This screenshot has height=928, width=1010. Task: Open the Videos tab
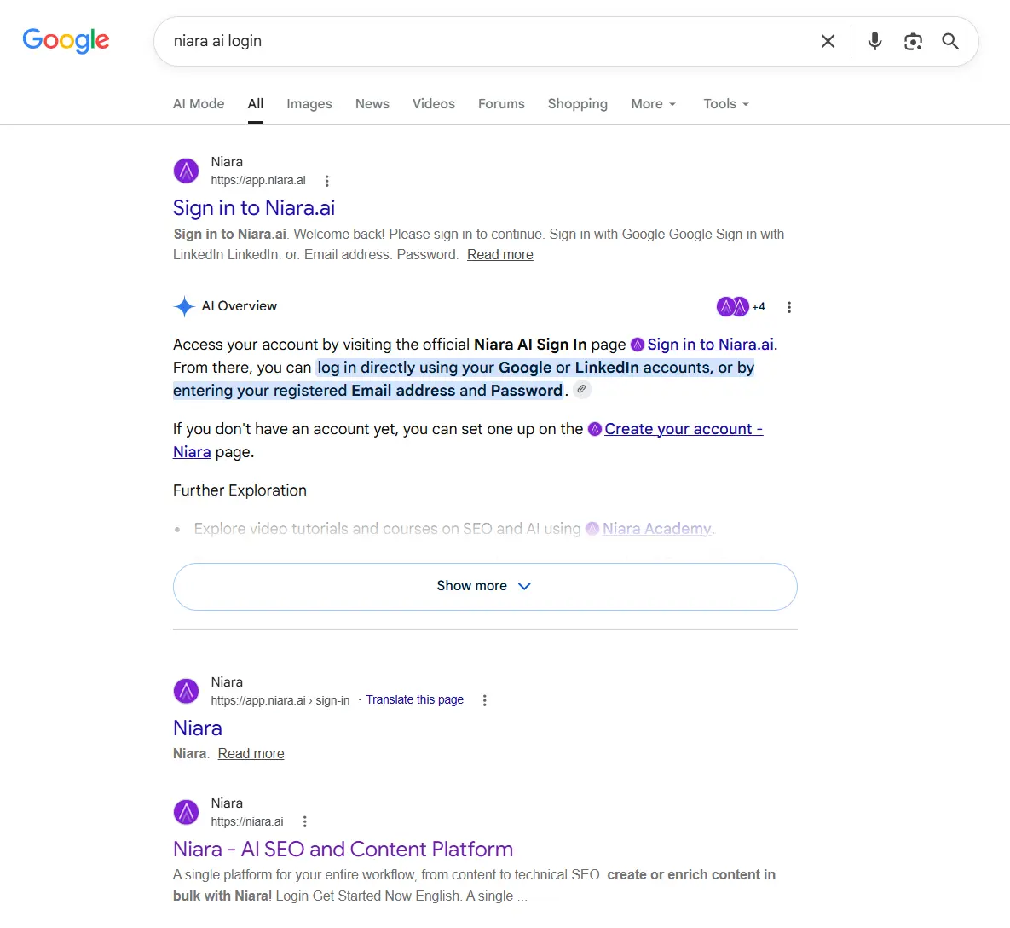click(x=434, y=104)
